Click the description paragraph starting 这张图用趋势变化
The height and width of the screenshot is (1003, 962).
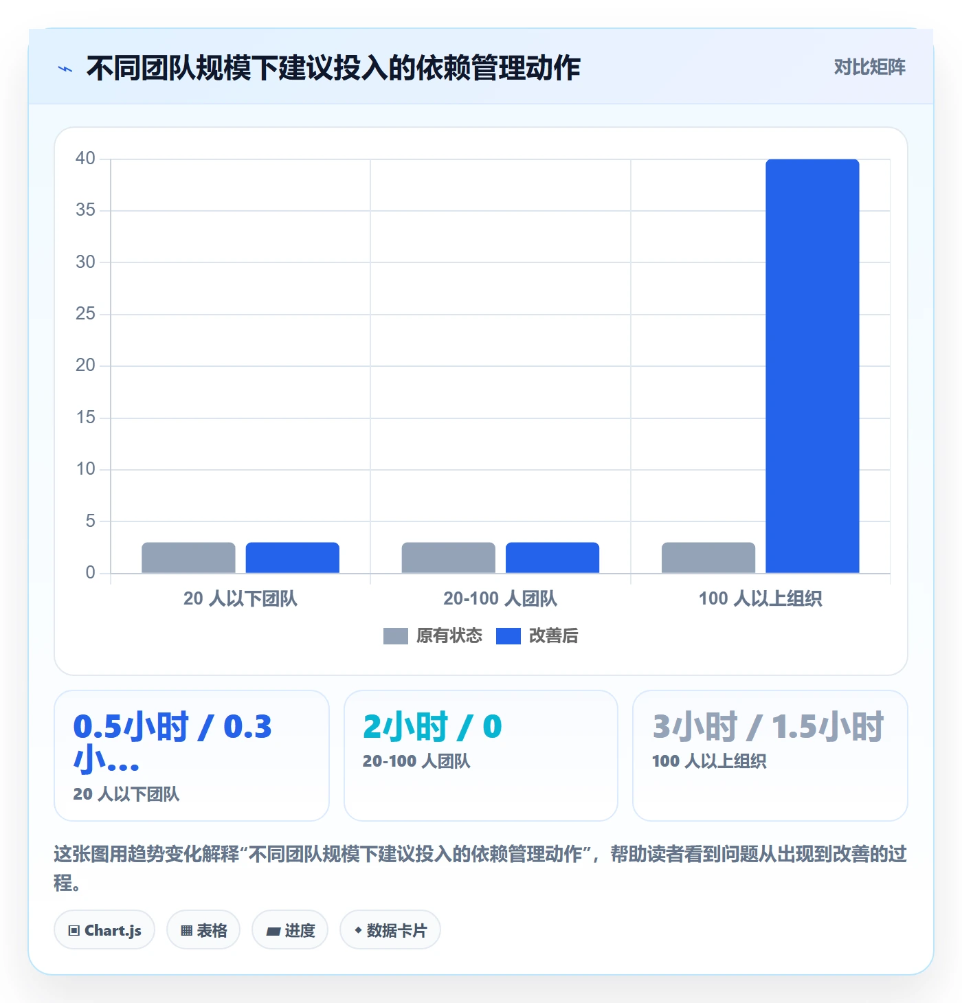[x=480, y=868]
